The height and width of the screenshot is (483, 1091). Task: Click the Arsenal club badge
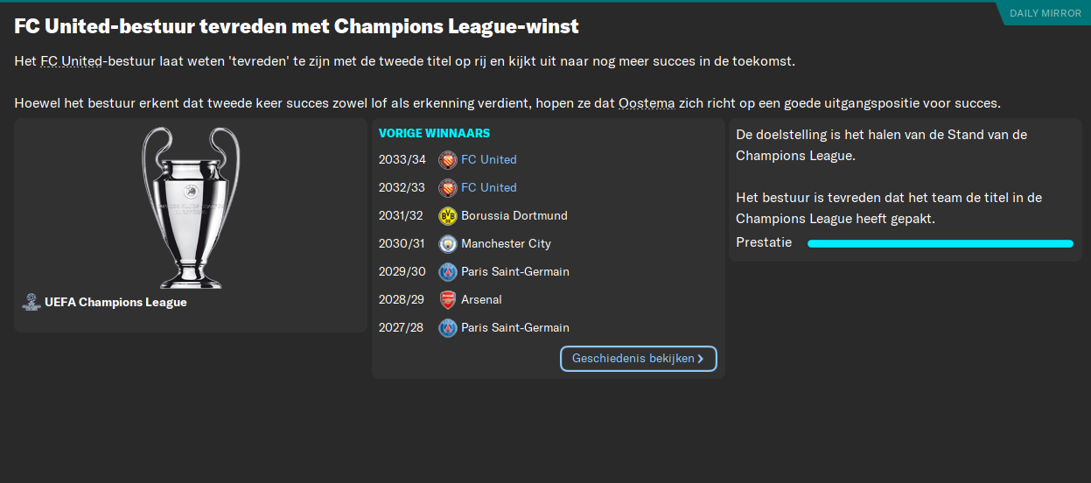(x=447, y=300)
